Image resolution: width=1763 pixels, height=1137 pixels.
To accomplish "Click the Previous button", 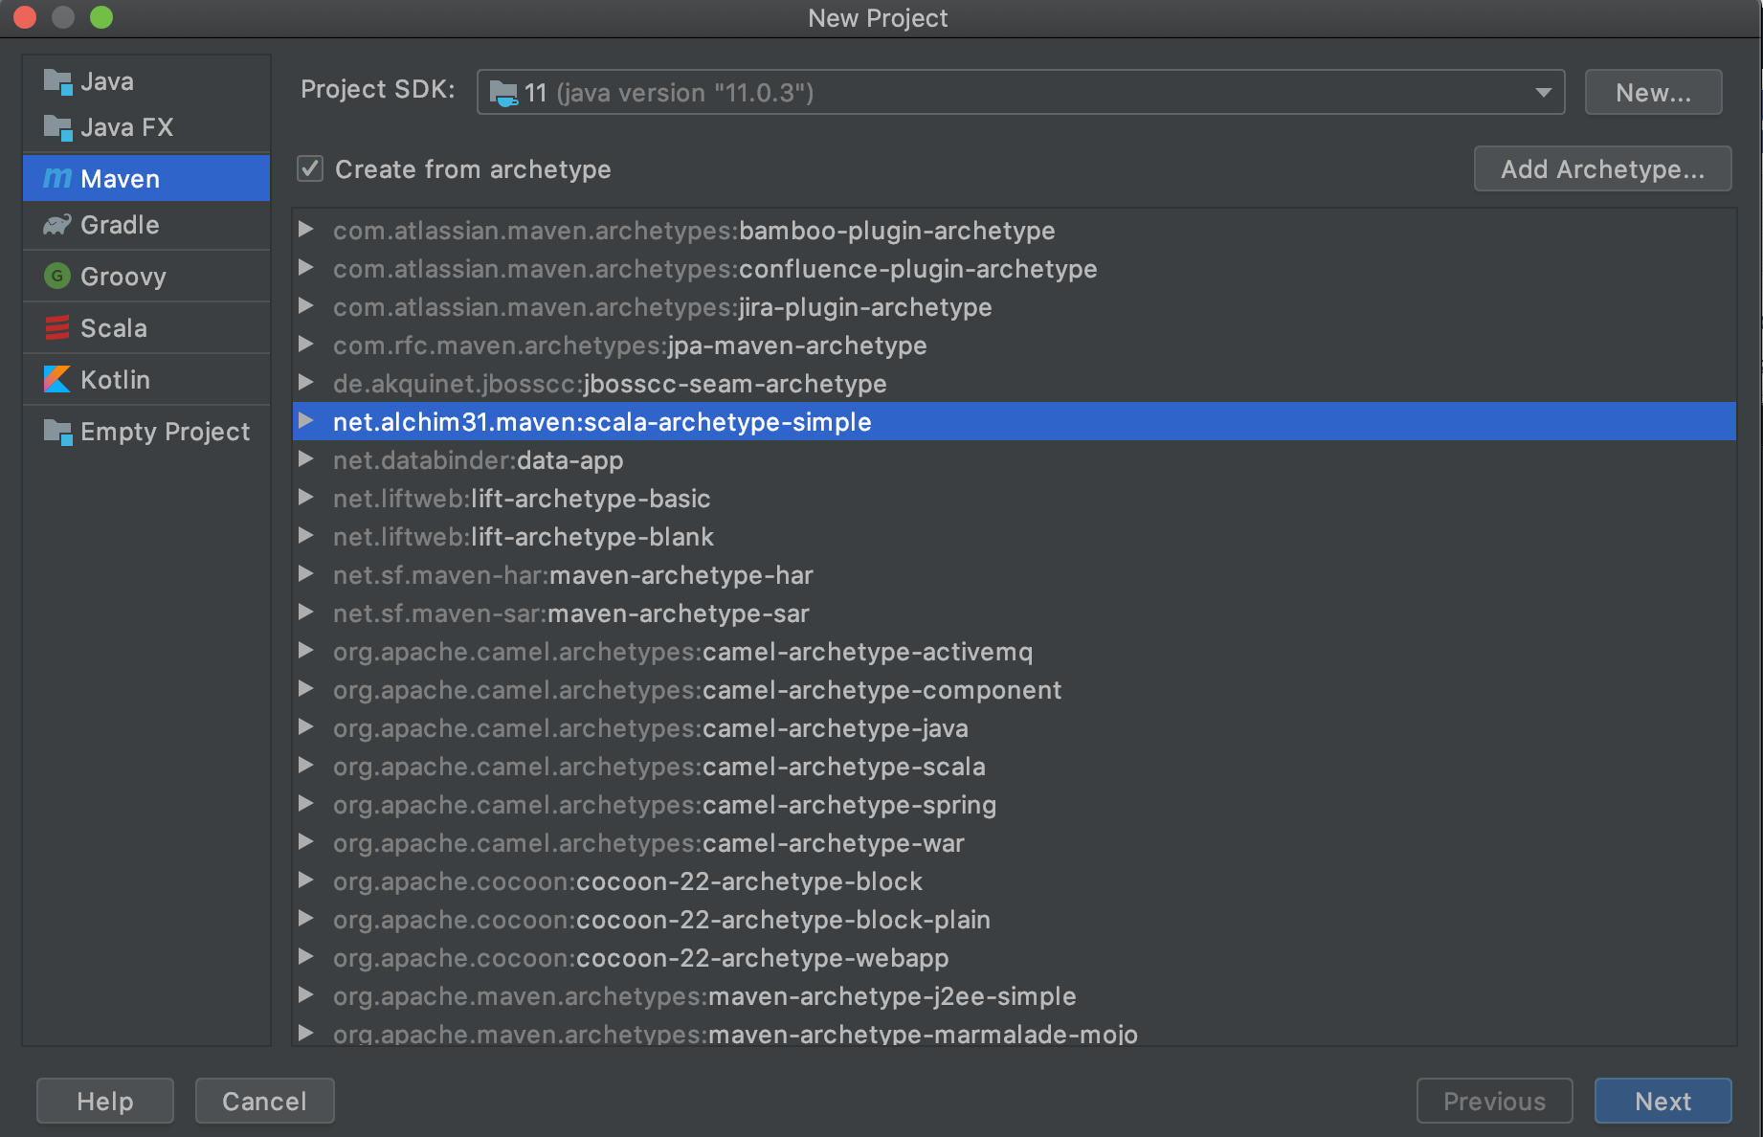I will pyautogui.click(x=1494, y=1102).
